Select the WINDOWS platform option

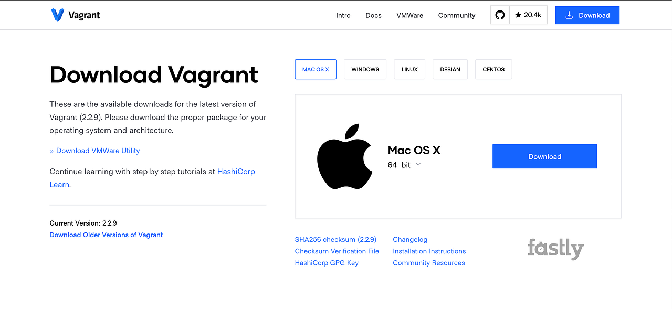pos(365,69)
